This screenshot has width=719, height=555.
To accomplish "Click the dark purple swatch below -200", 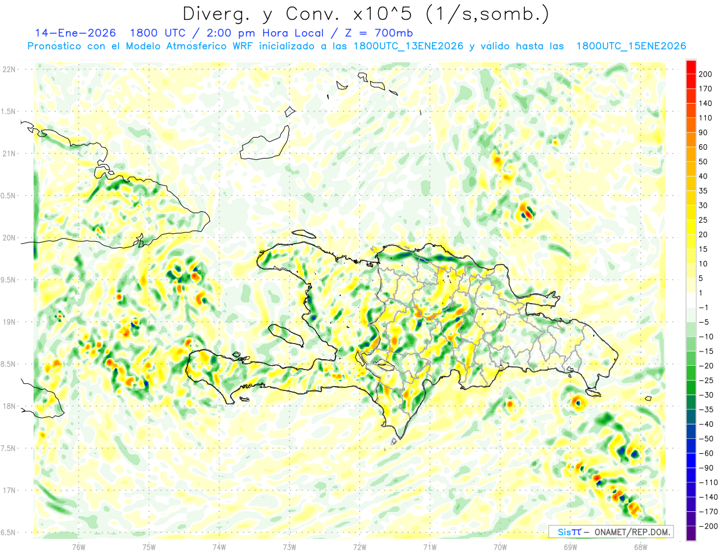I will click(691, 534).
